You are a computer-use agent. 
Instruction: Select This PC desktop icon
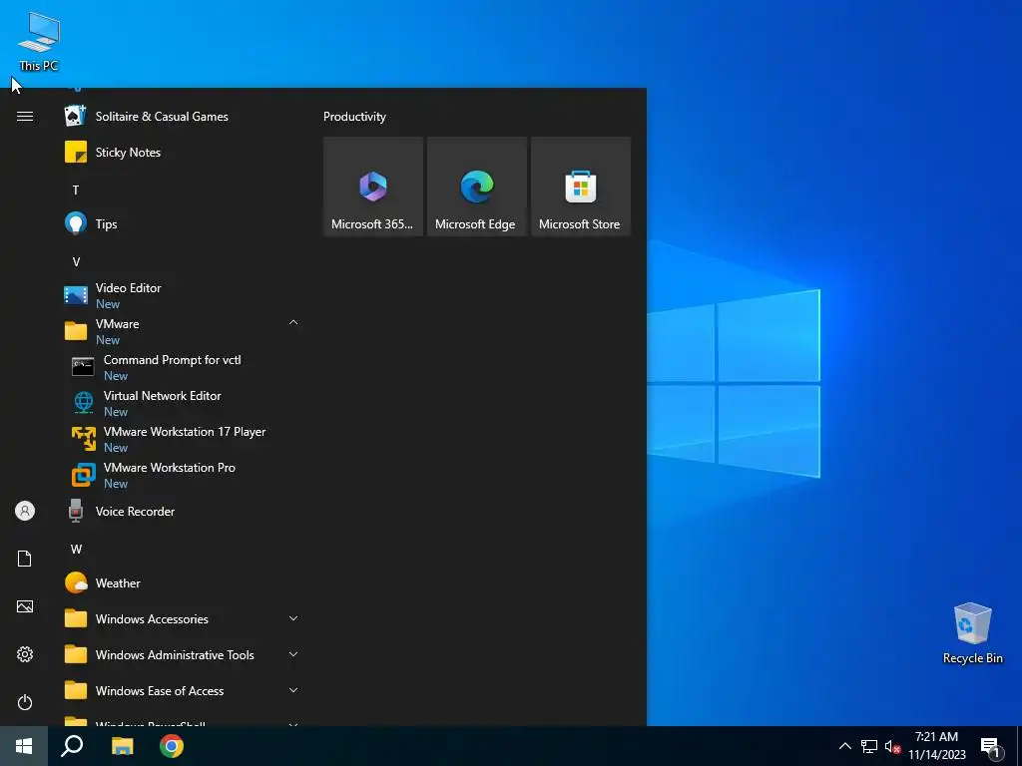click(x=39, y=41)
